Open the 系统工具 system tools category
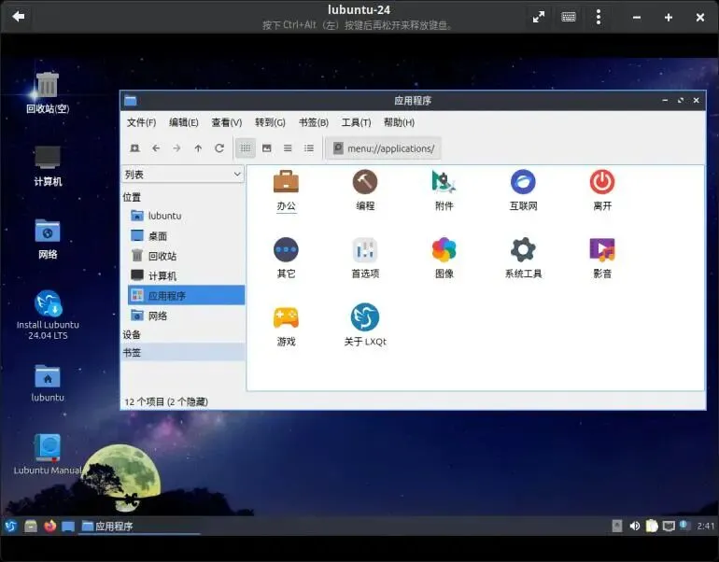The width and height of the screenshot is (719, 562). (x=523, y=258)
